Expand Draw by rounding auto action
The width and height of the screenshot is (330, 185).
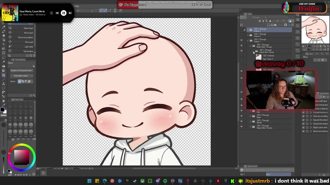click(311, 116)
